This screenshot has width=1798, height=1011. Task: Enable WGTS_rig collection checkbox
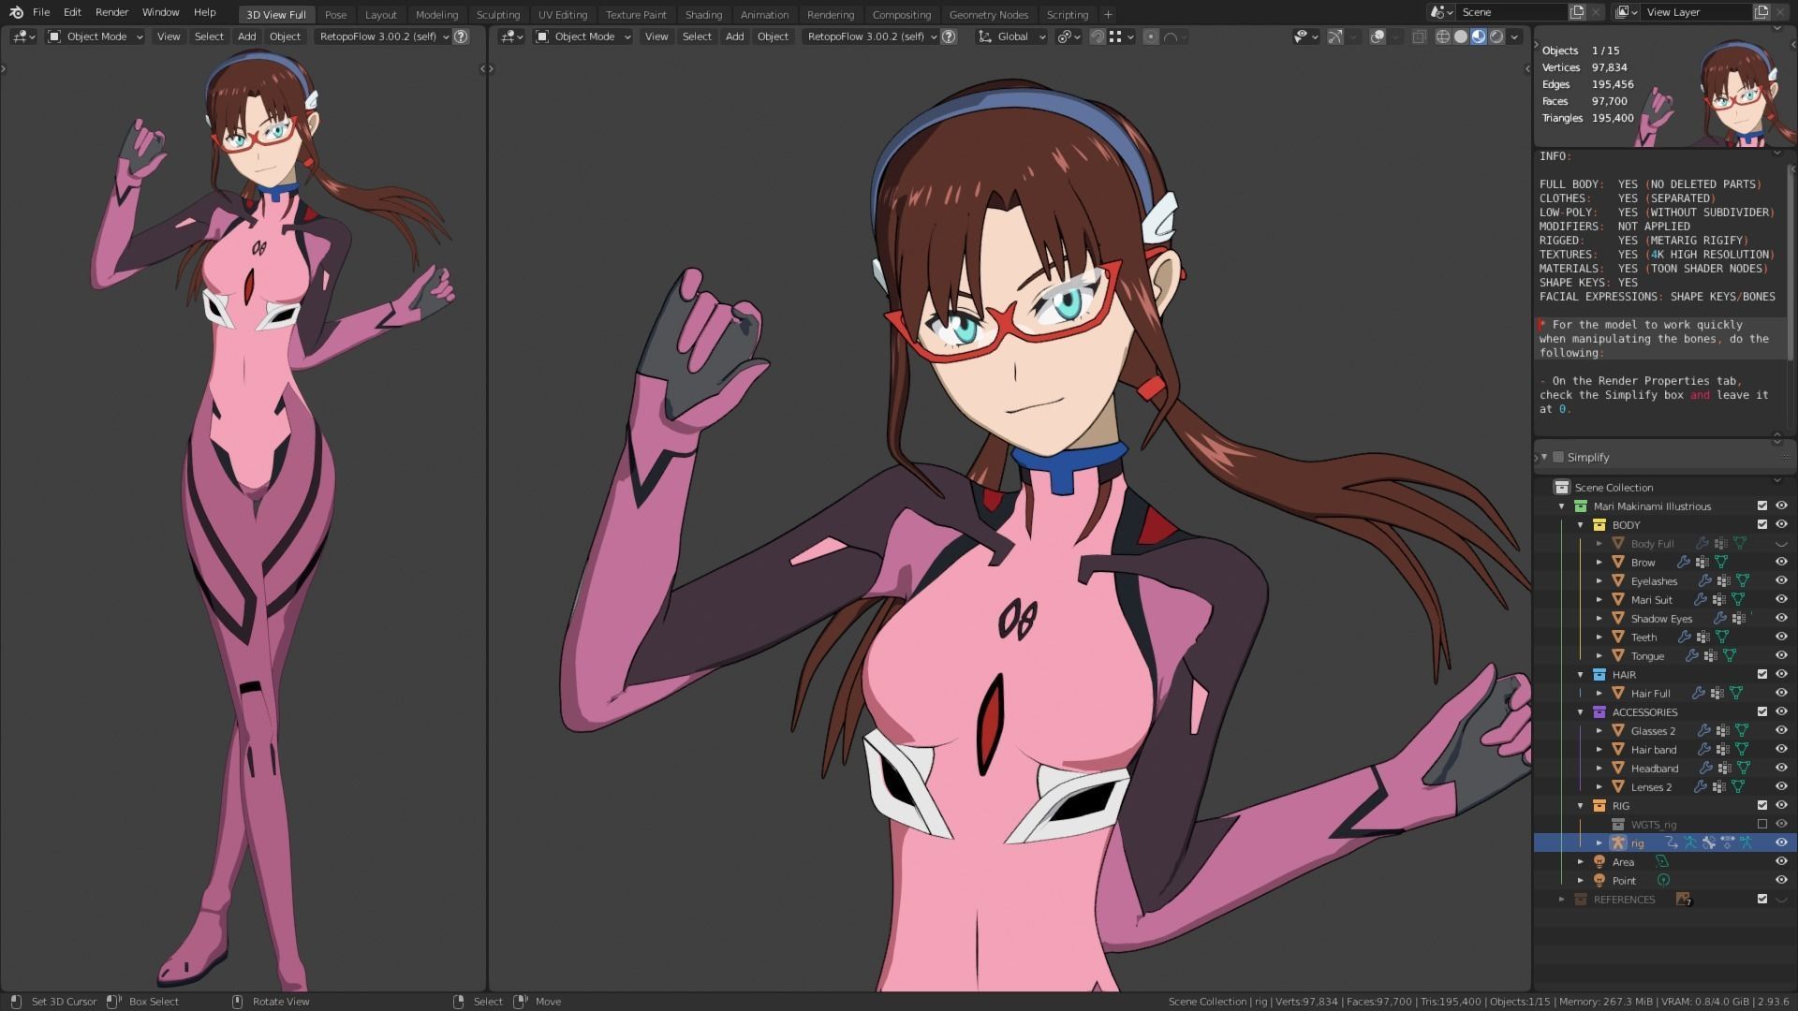(x=1762, y=824)
